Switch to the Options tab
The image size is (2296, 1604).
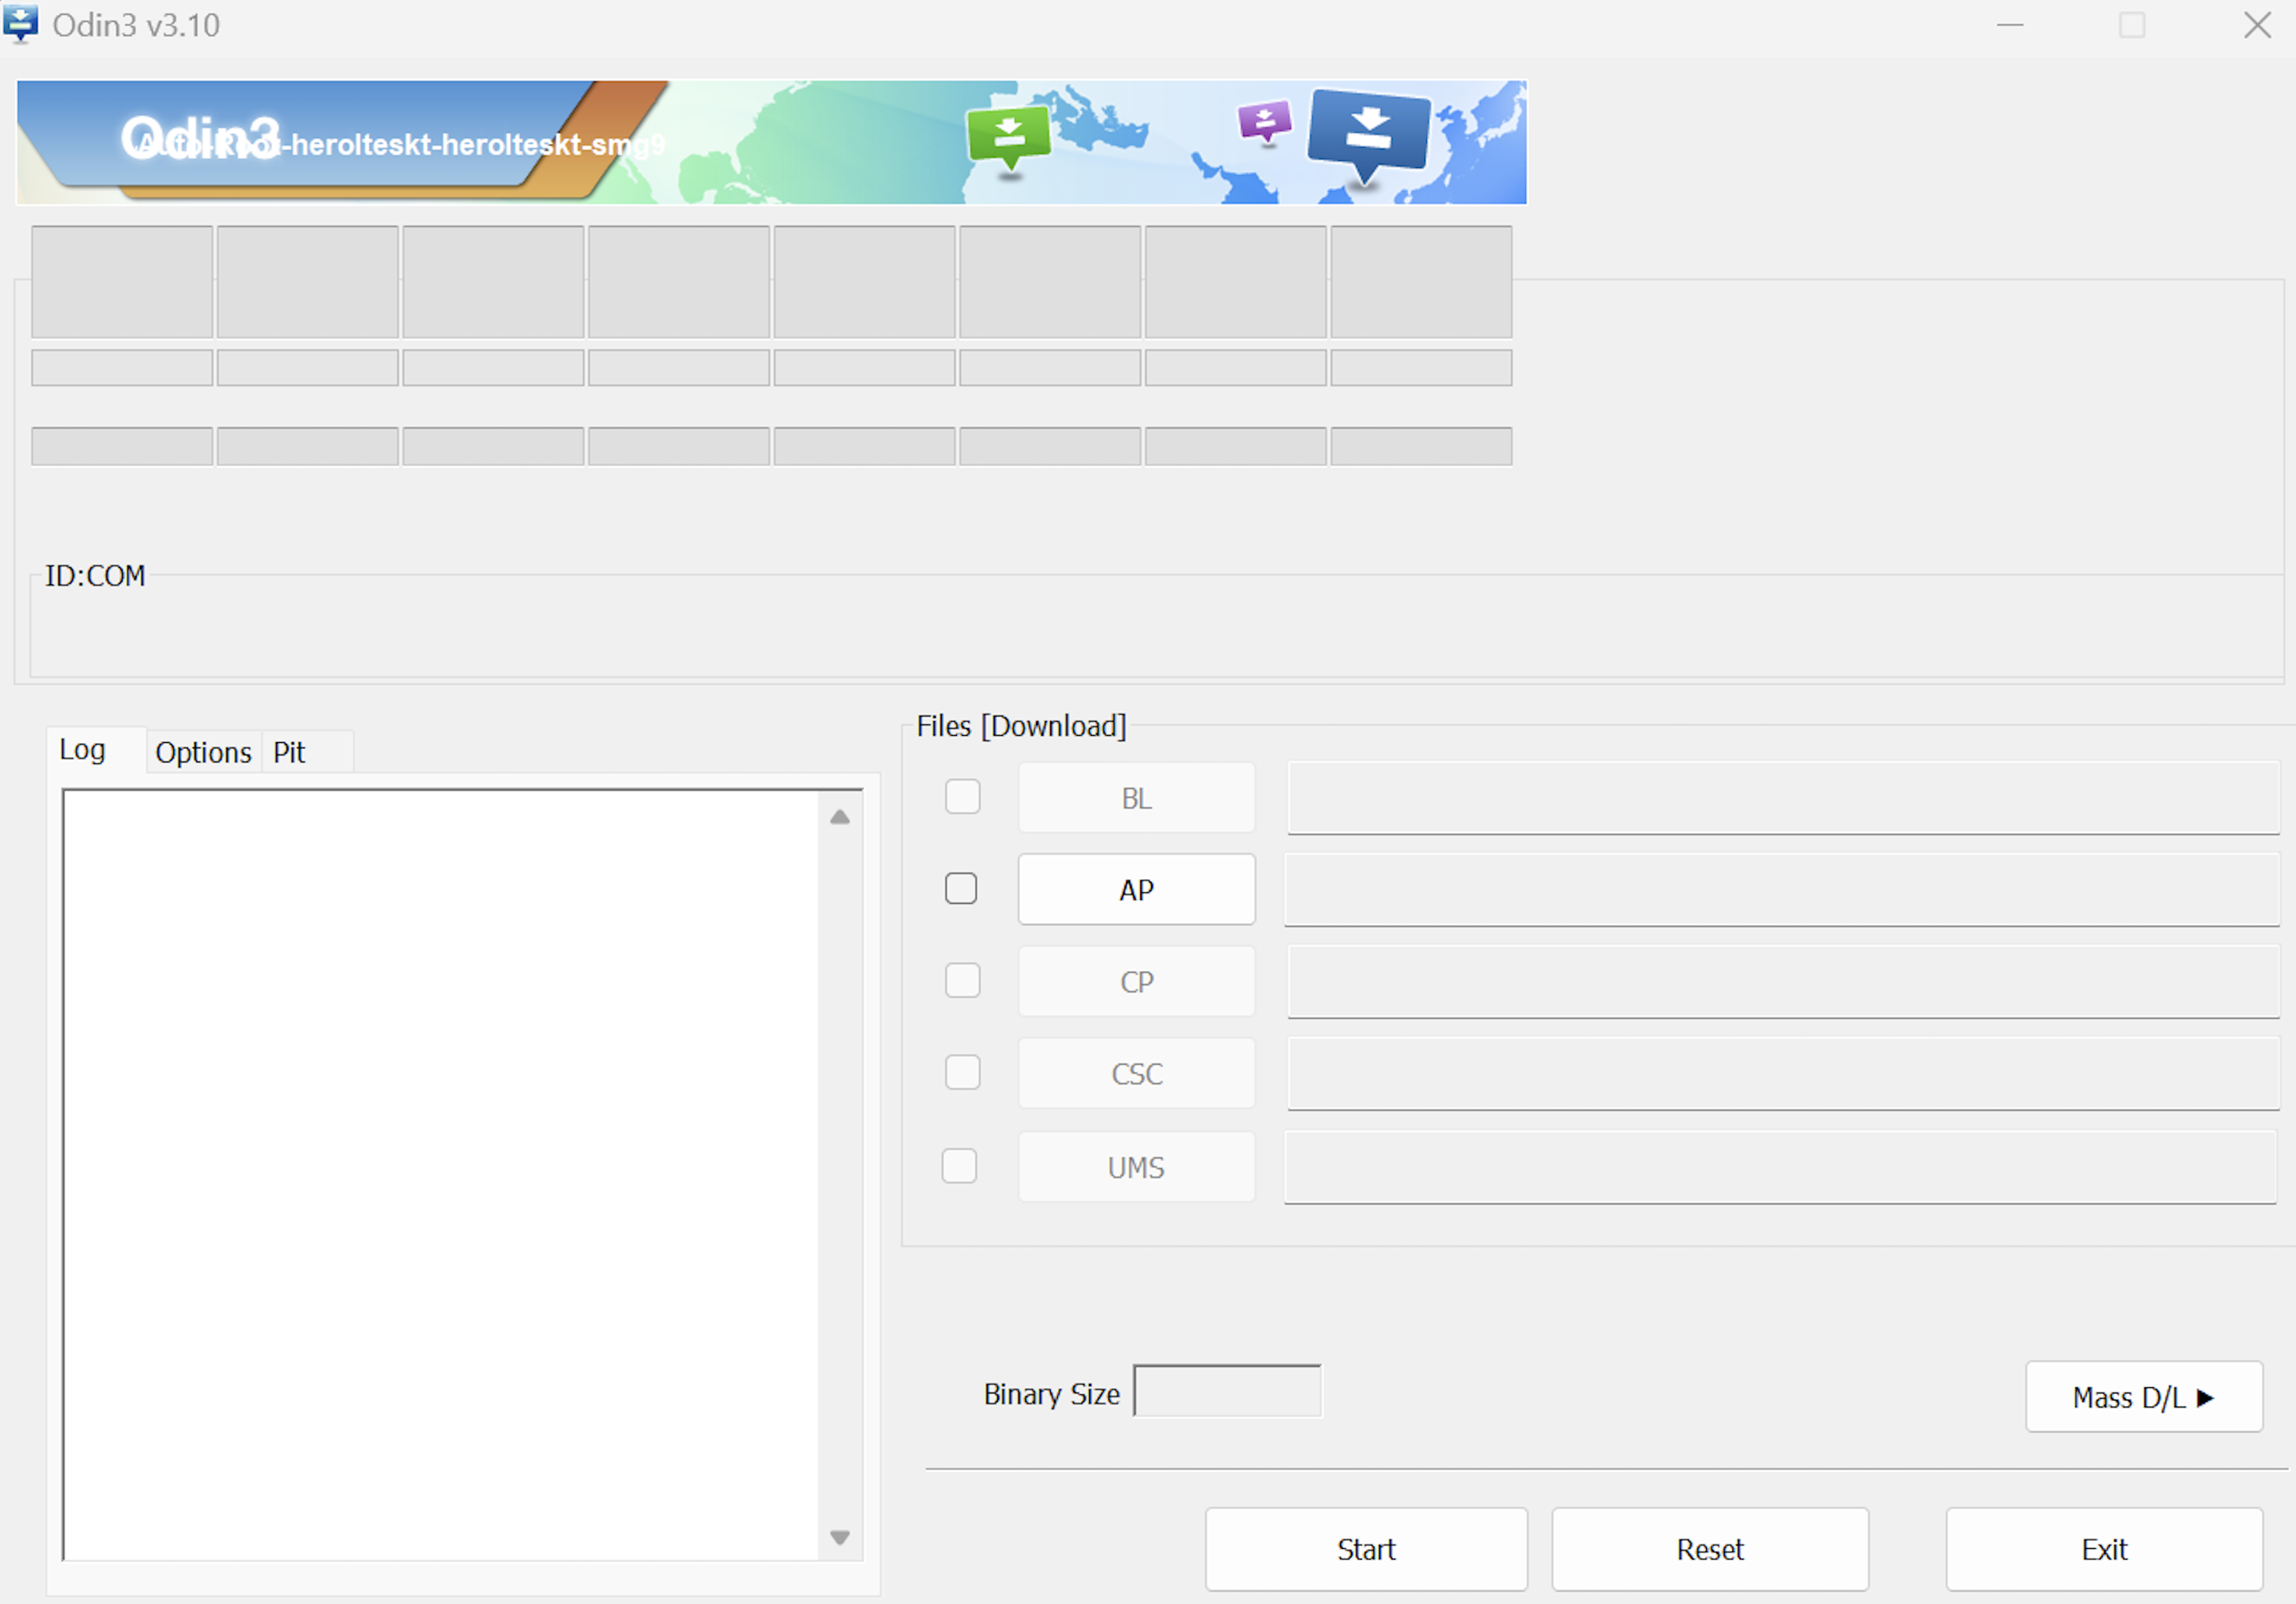203,752
